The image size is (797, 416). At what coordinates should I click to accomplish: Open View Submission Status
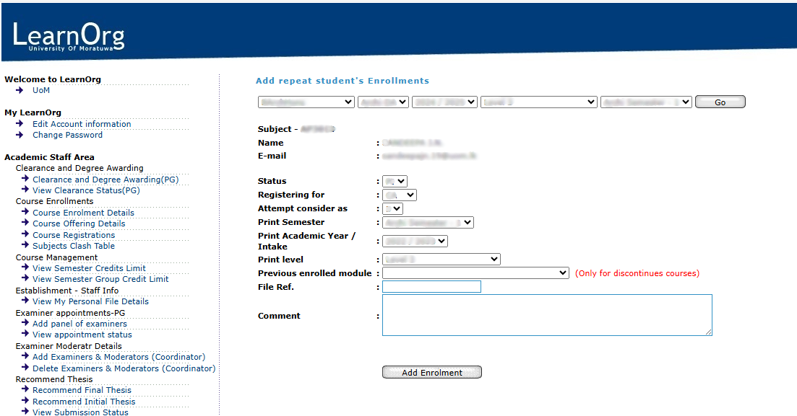(x=80, y=412)
